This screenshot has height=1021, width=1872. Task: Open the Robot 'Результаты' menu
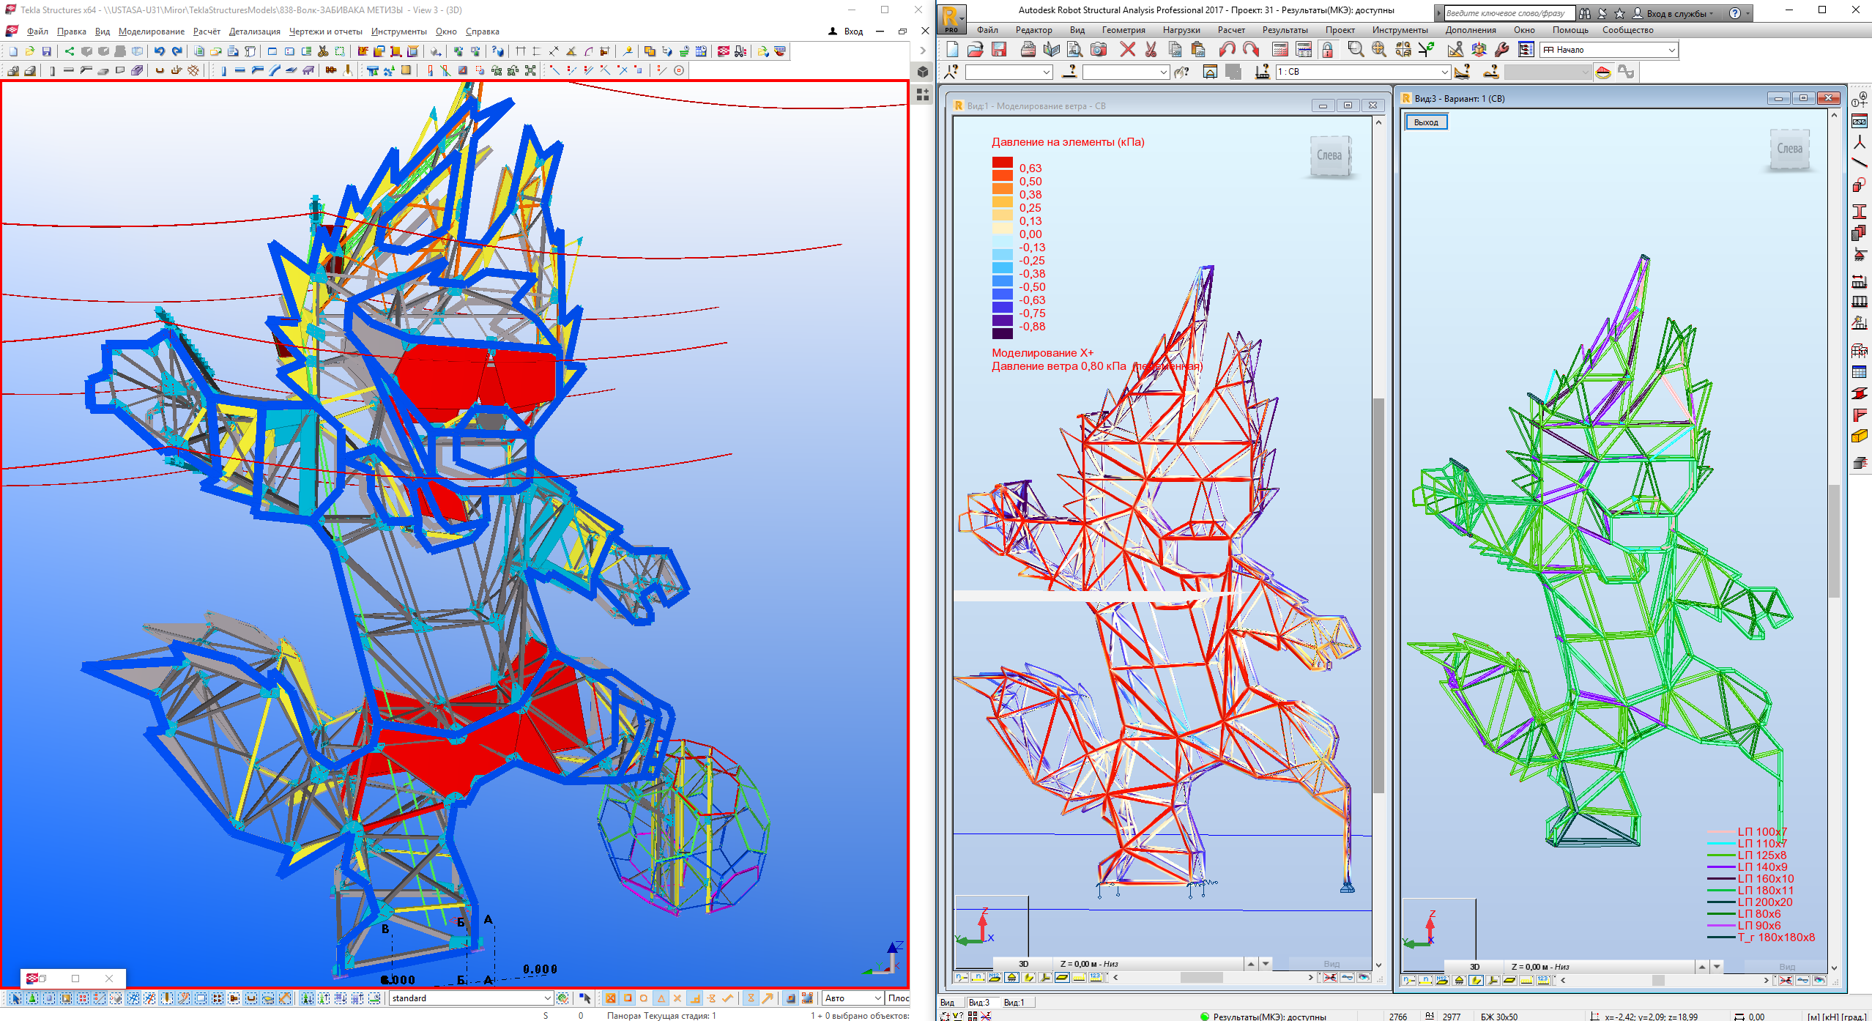coord(1285,30)
